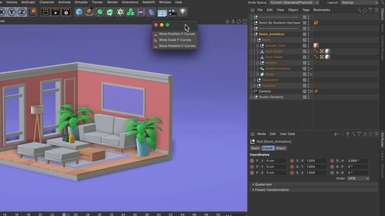Expand the Freeze Transformation section
The image size is (385, 216).
point(271,190)
